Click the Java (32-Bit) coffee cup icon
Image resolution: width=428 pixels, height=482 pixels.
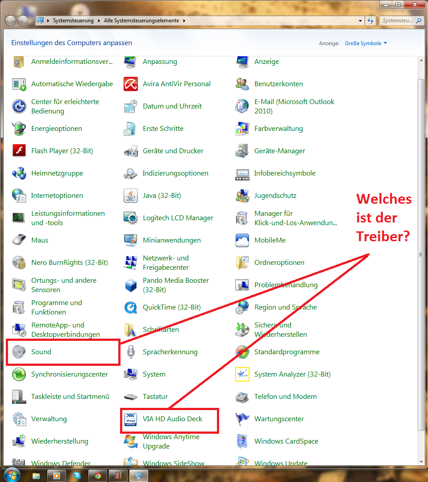point(130,196)
